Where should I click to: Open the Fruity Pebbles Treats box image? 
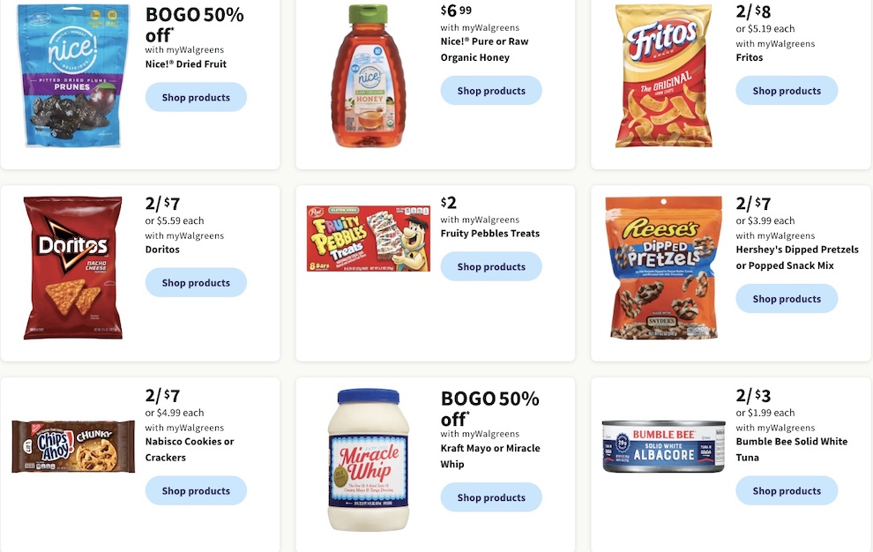[x=369, y=238]
